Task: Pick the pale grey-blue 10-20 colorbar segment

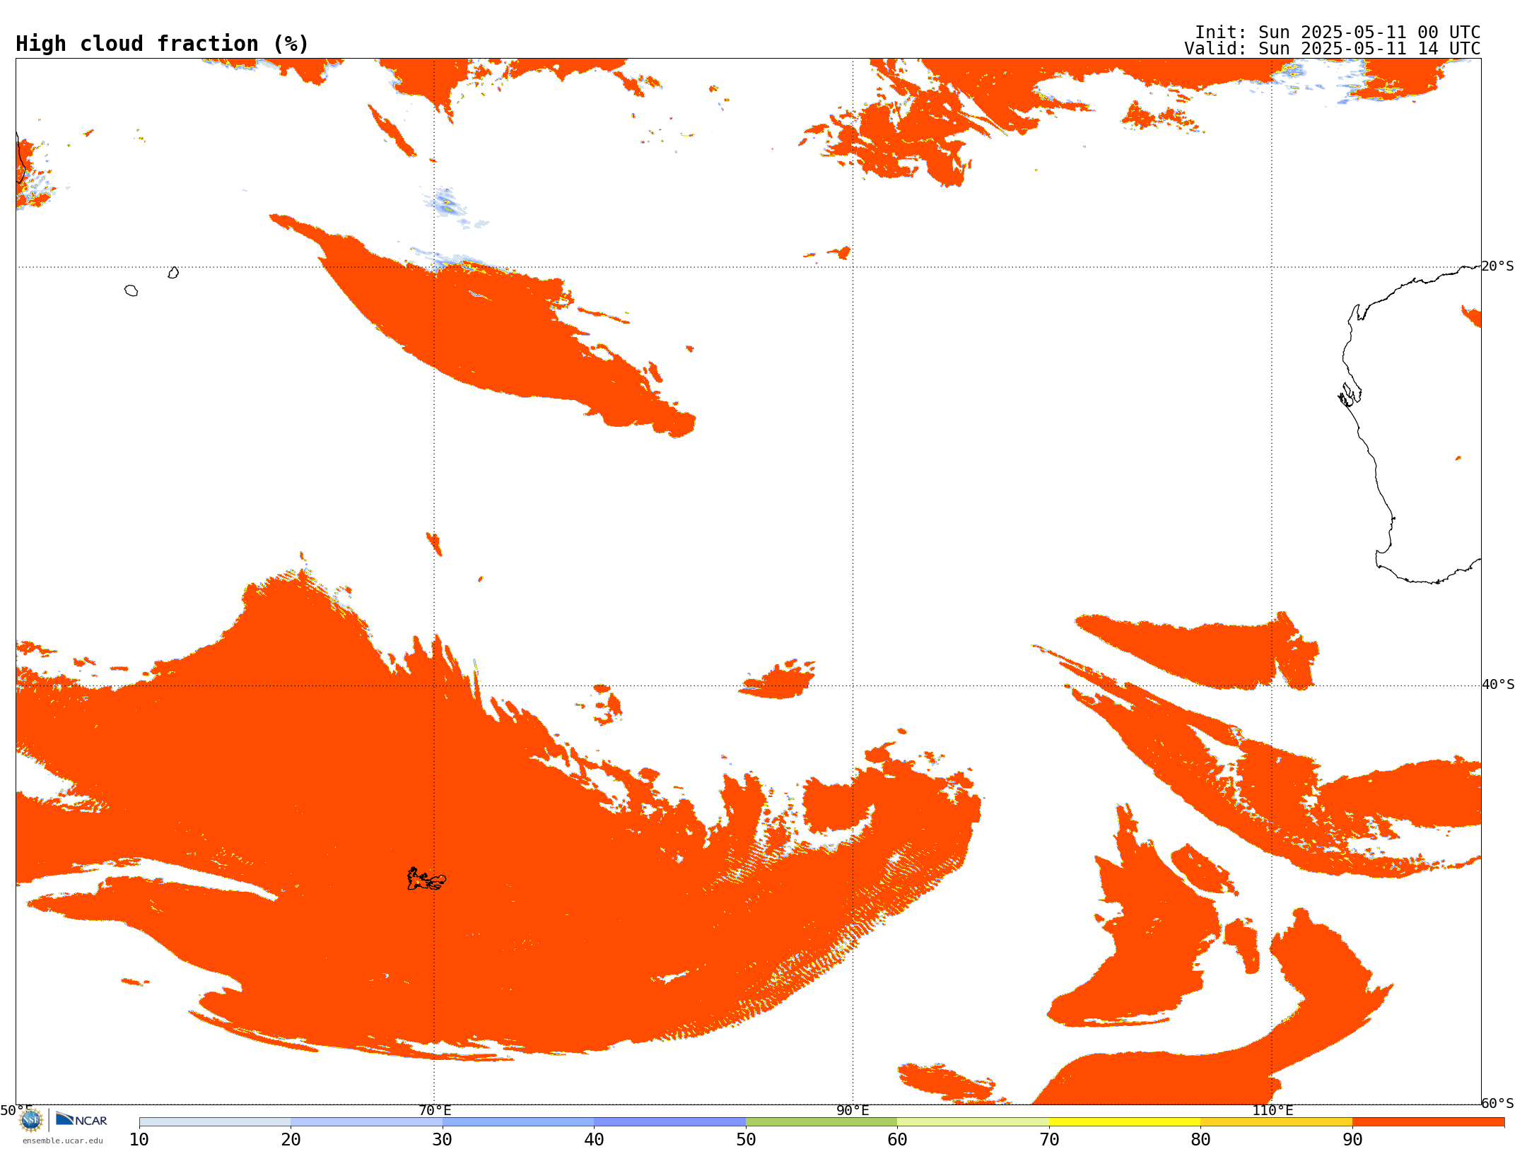Action: [215, 1121]
